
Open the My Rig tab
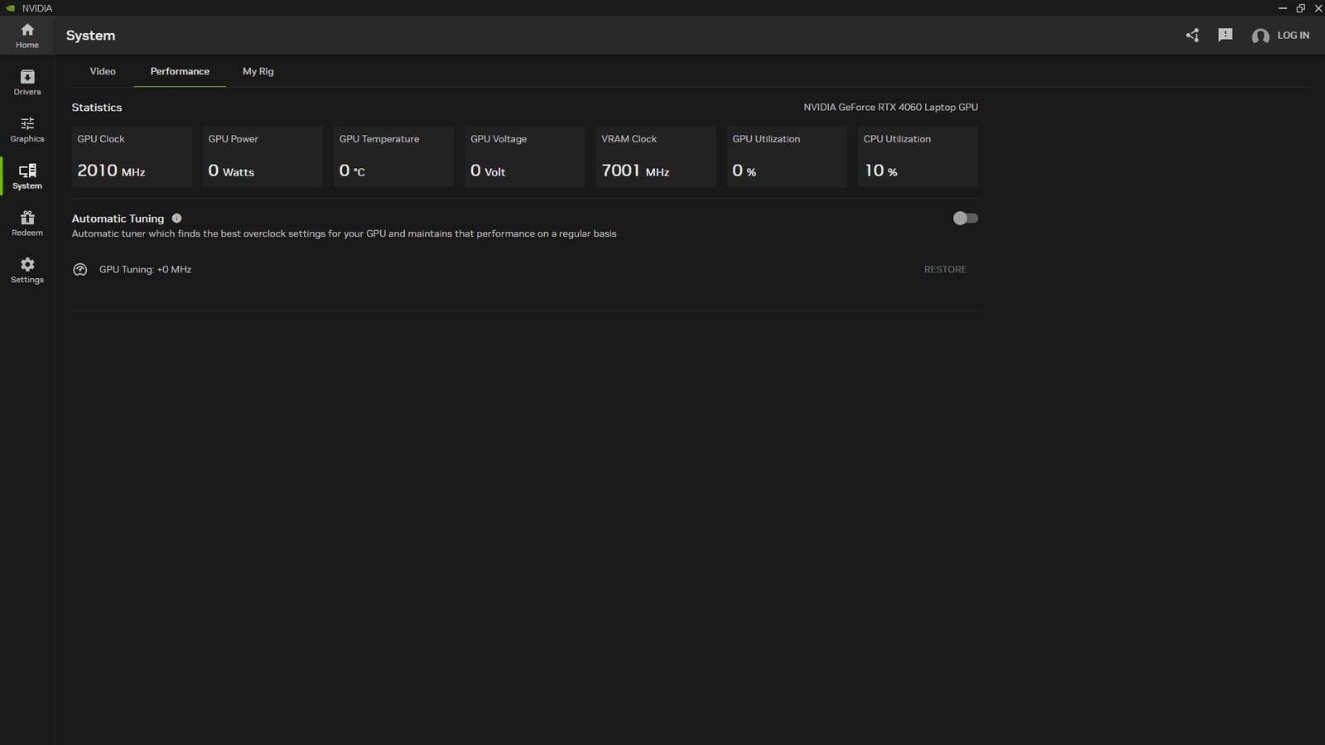point(258,71)
